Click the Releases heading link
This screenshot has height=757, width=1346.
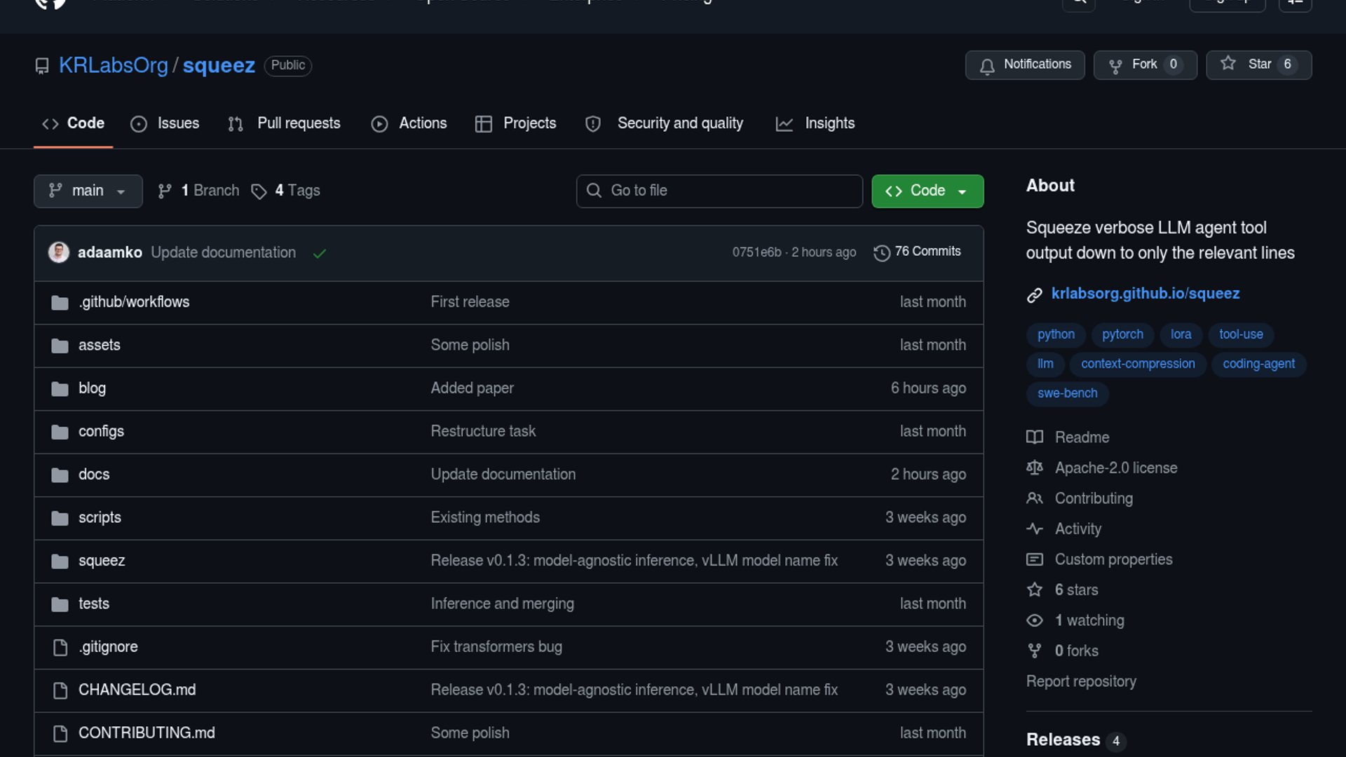pos(1063,739)
